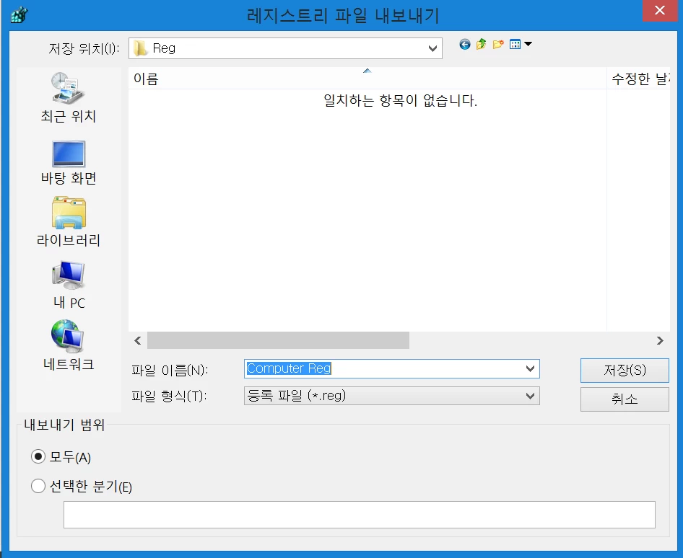
Task: Open 라이브러리 from the sidebar
Action: click(69, 223)
